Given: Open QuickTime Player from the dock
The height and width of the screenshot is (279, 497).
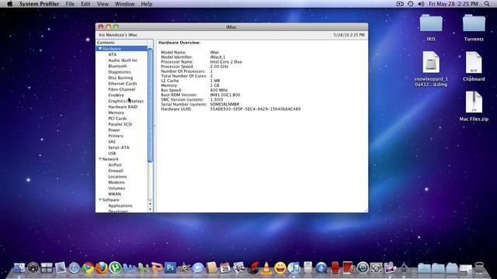Looking at the screenshot, I should coord(321,267).
